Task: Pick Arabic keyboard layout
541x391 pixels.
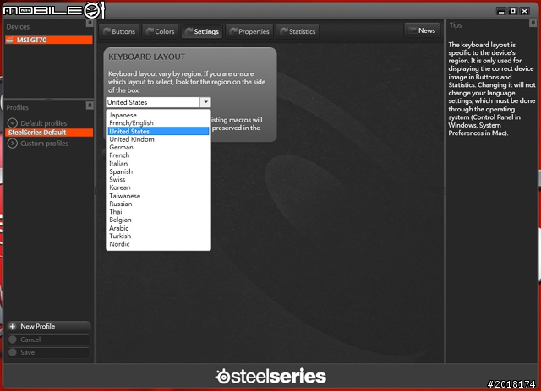Action: point(158,228)
